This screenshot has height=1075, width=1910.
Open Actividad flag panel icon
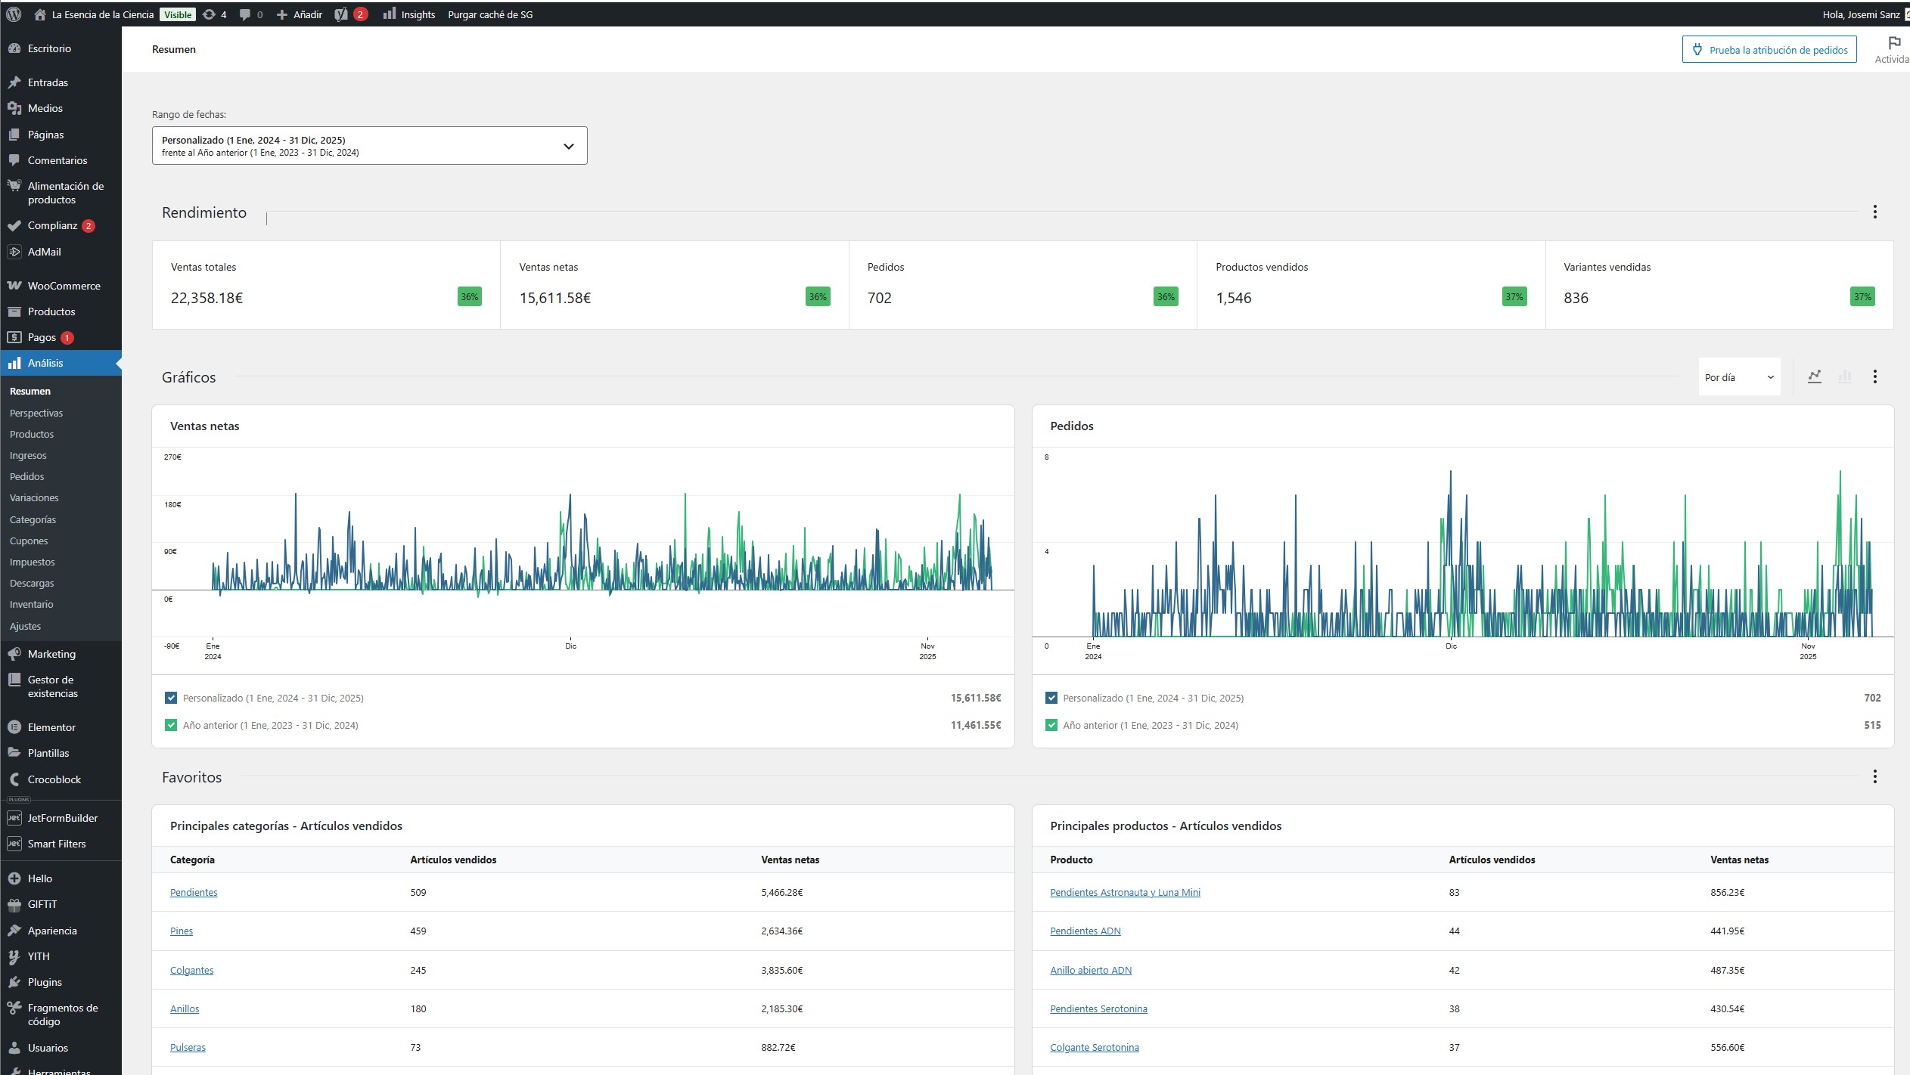tap(1894, 44)
